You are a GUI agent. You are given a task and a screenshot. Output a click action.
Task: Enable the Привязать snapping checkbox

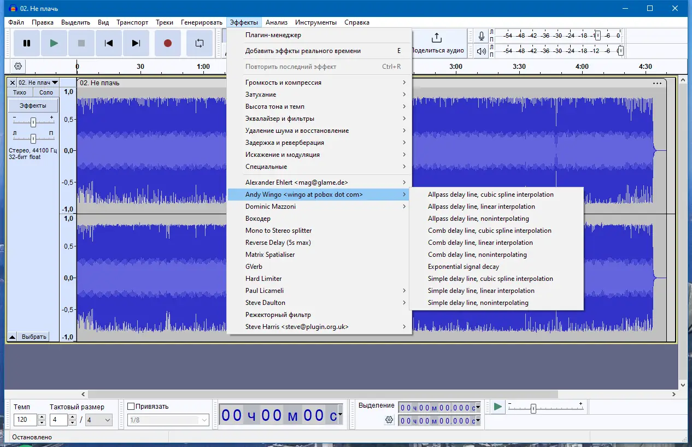131,407
